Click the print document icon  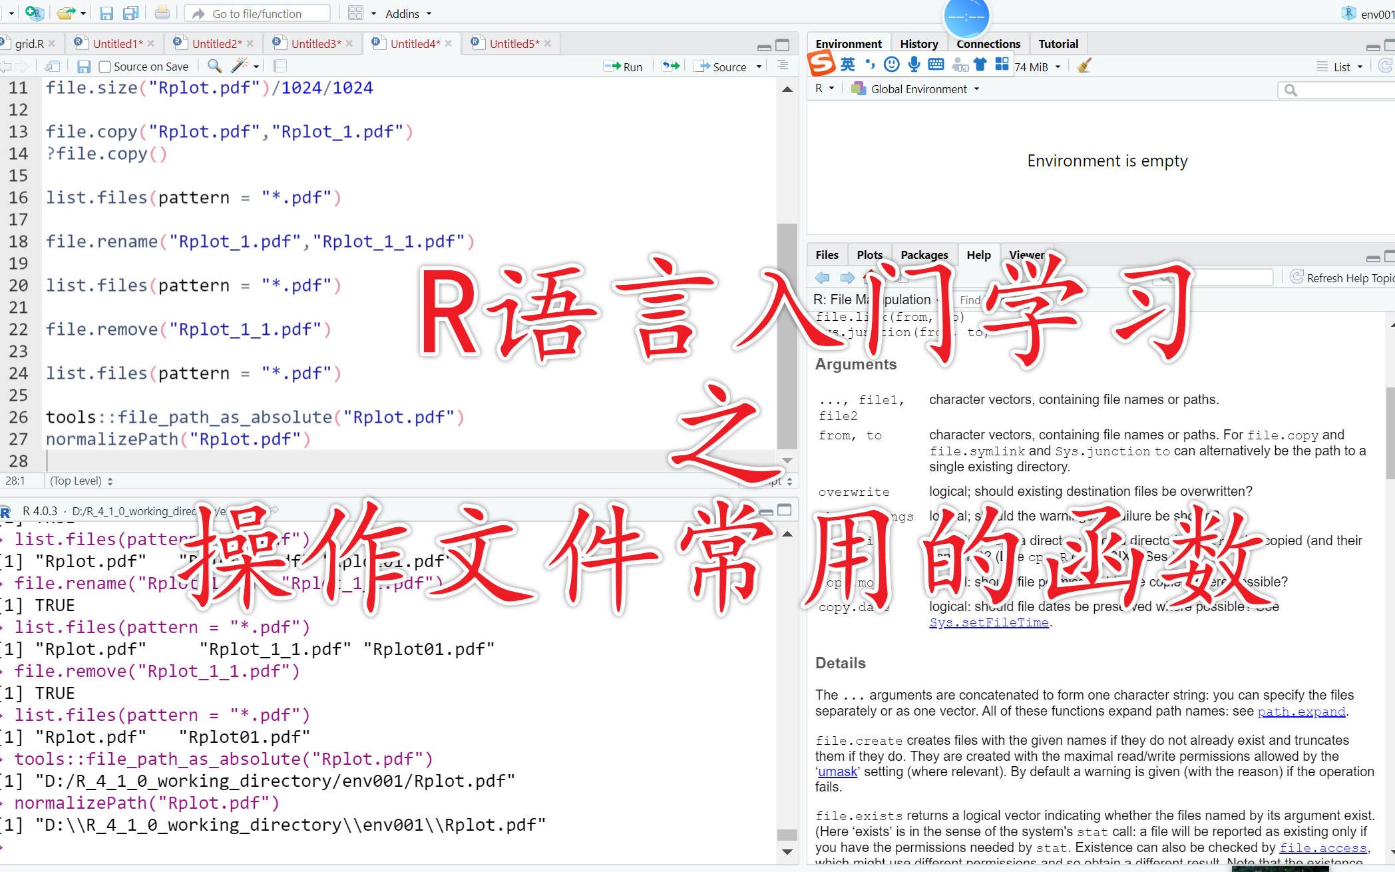pos(162,13)
